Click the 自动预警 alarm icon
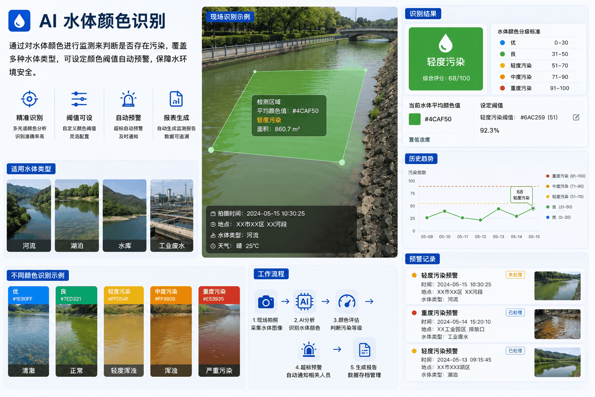 128,99
